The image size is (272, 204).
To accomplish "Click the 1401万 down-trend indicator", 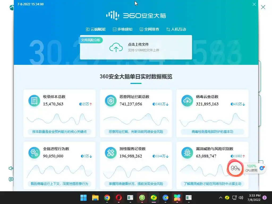I will [160, 104].
